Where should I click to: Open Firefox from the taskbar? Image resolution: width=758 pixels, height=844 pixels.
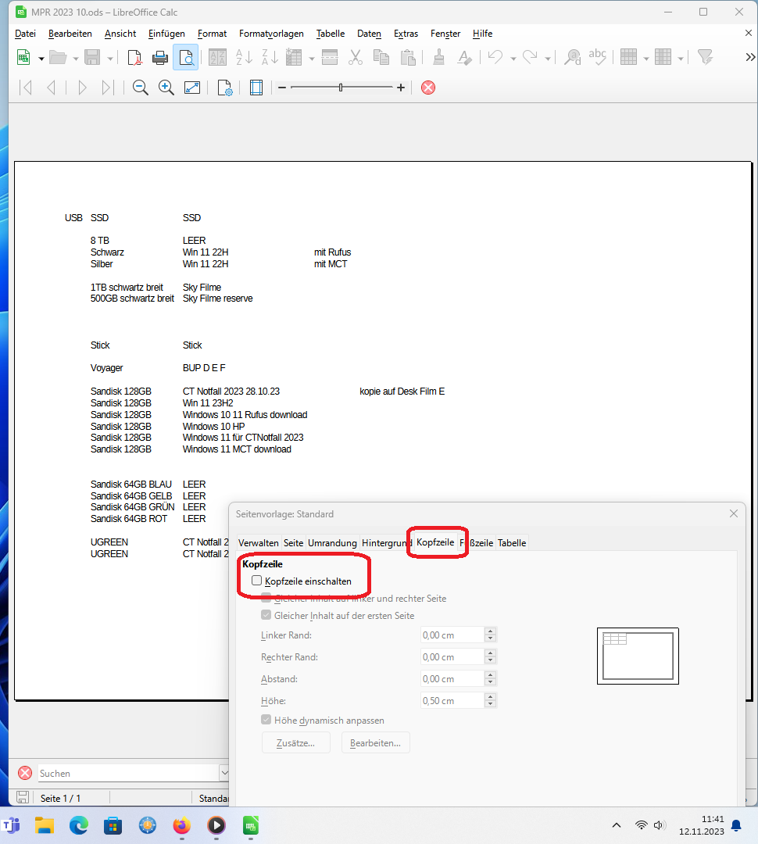coord(181,825)
